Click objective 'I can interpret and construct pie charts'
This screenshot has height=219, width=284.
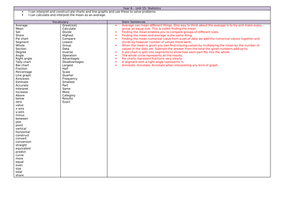click(92, 12)
